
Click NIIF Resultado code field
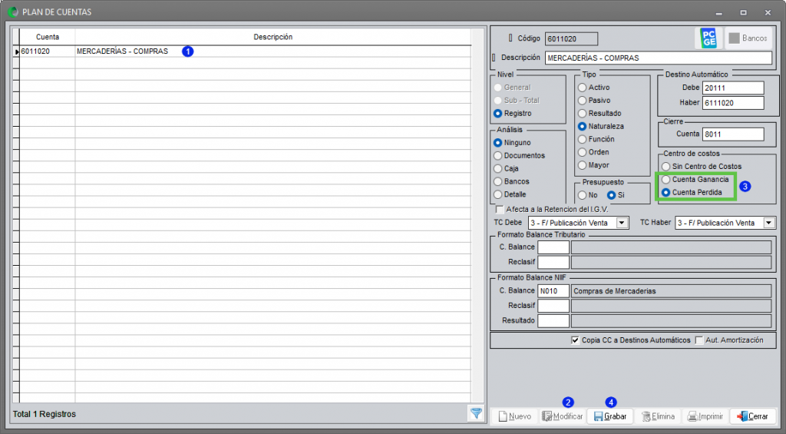tap(553, 320)
